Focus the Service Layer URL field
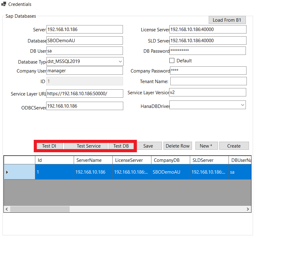288x253 pixels. [85, 94]
